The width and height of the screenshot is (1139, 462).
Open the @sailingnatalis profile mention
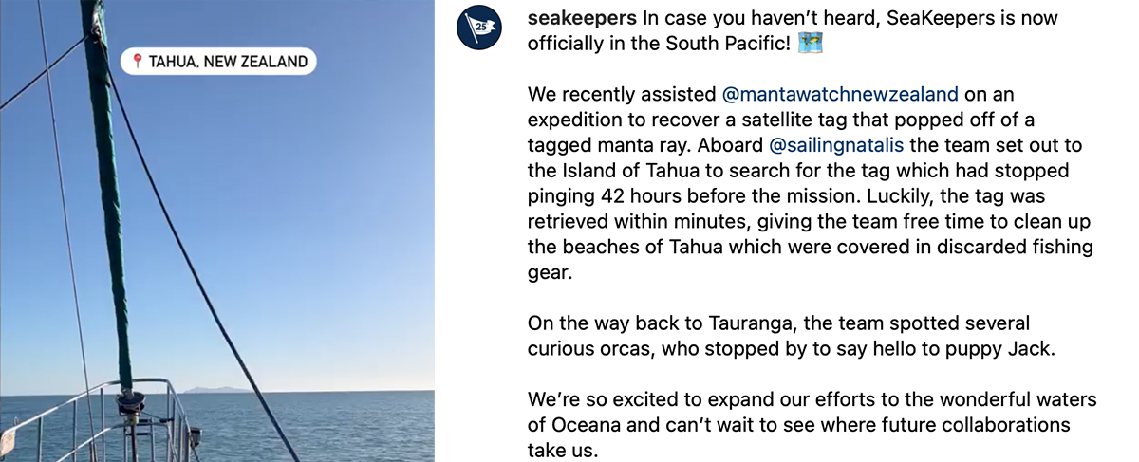pyautogui.click(x=836, y=145)
